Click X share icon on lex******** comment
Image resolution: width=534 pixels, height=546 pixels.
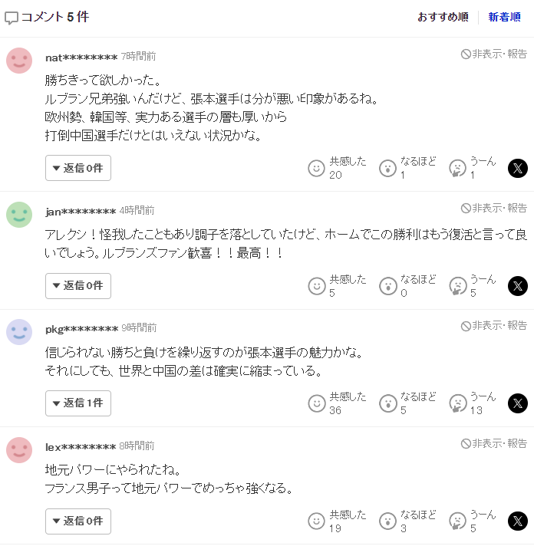[x=518, y=521]
